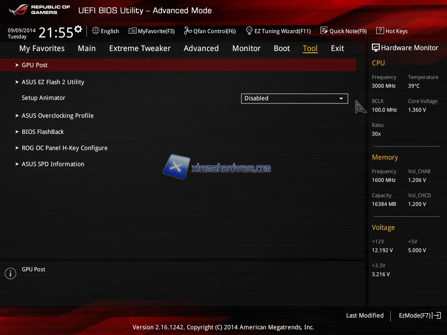This screenshot has height=335, width=447.
Task: Expand the GPU Post submenu
Action: click(35, 65)
